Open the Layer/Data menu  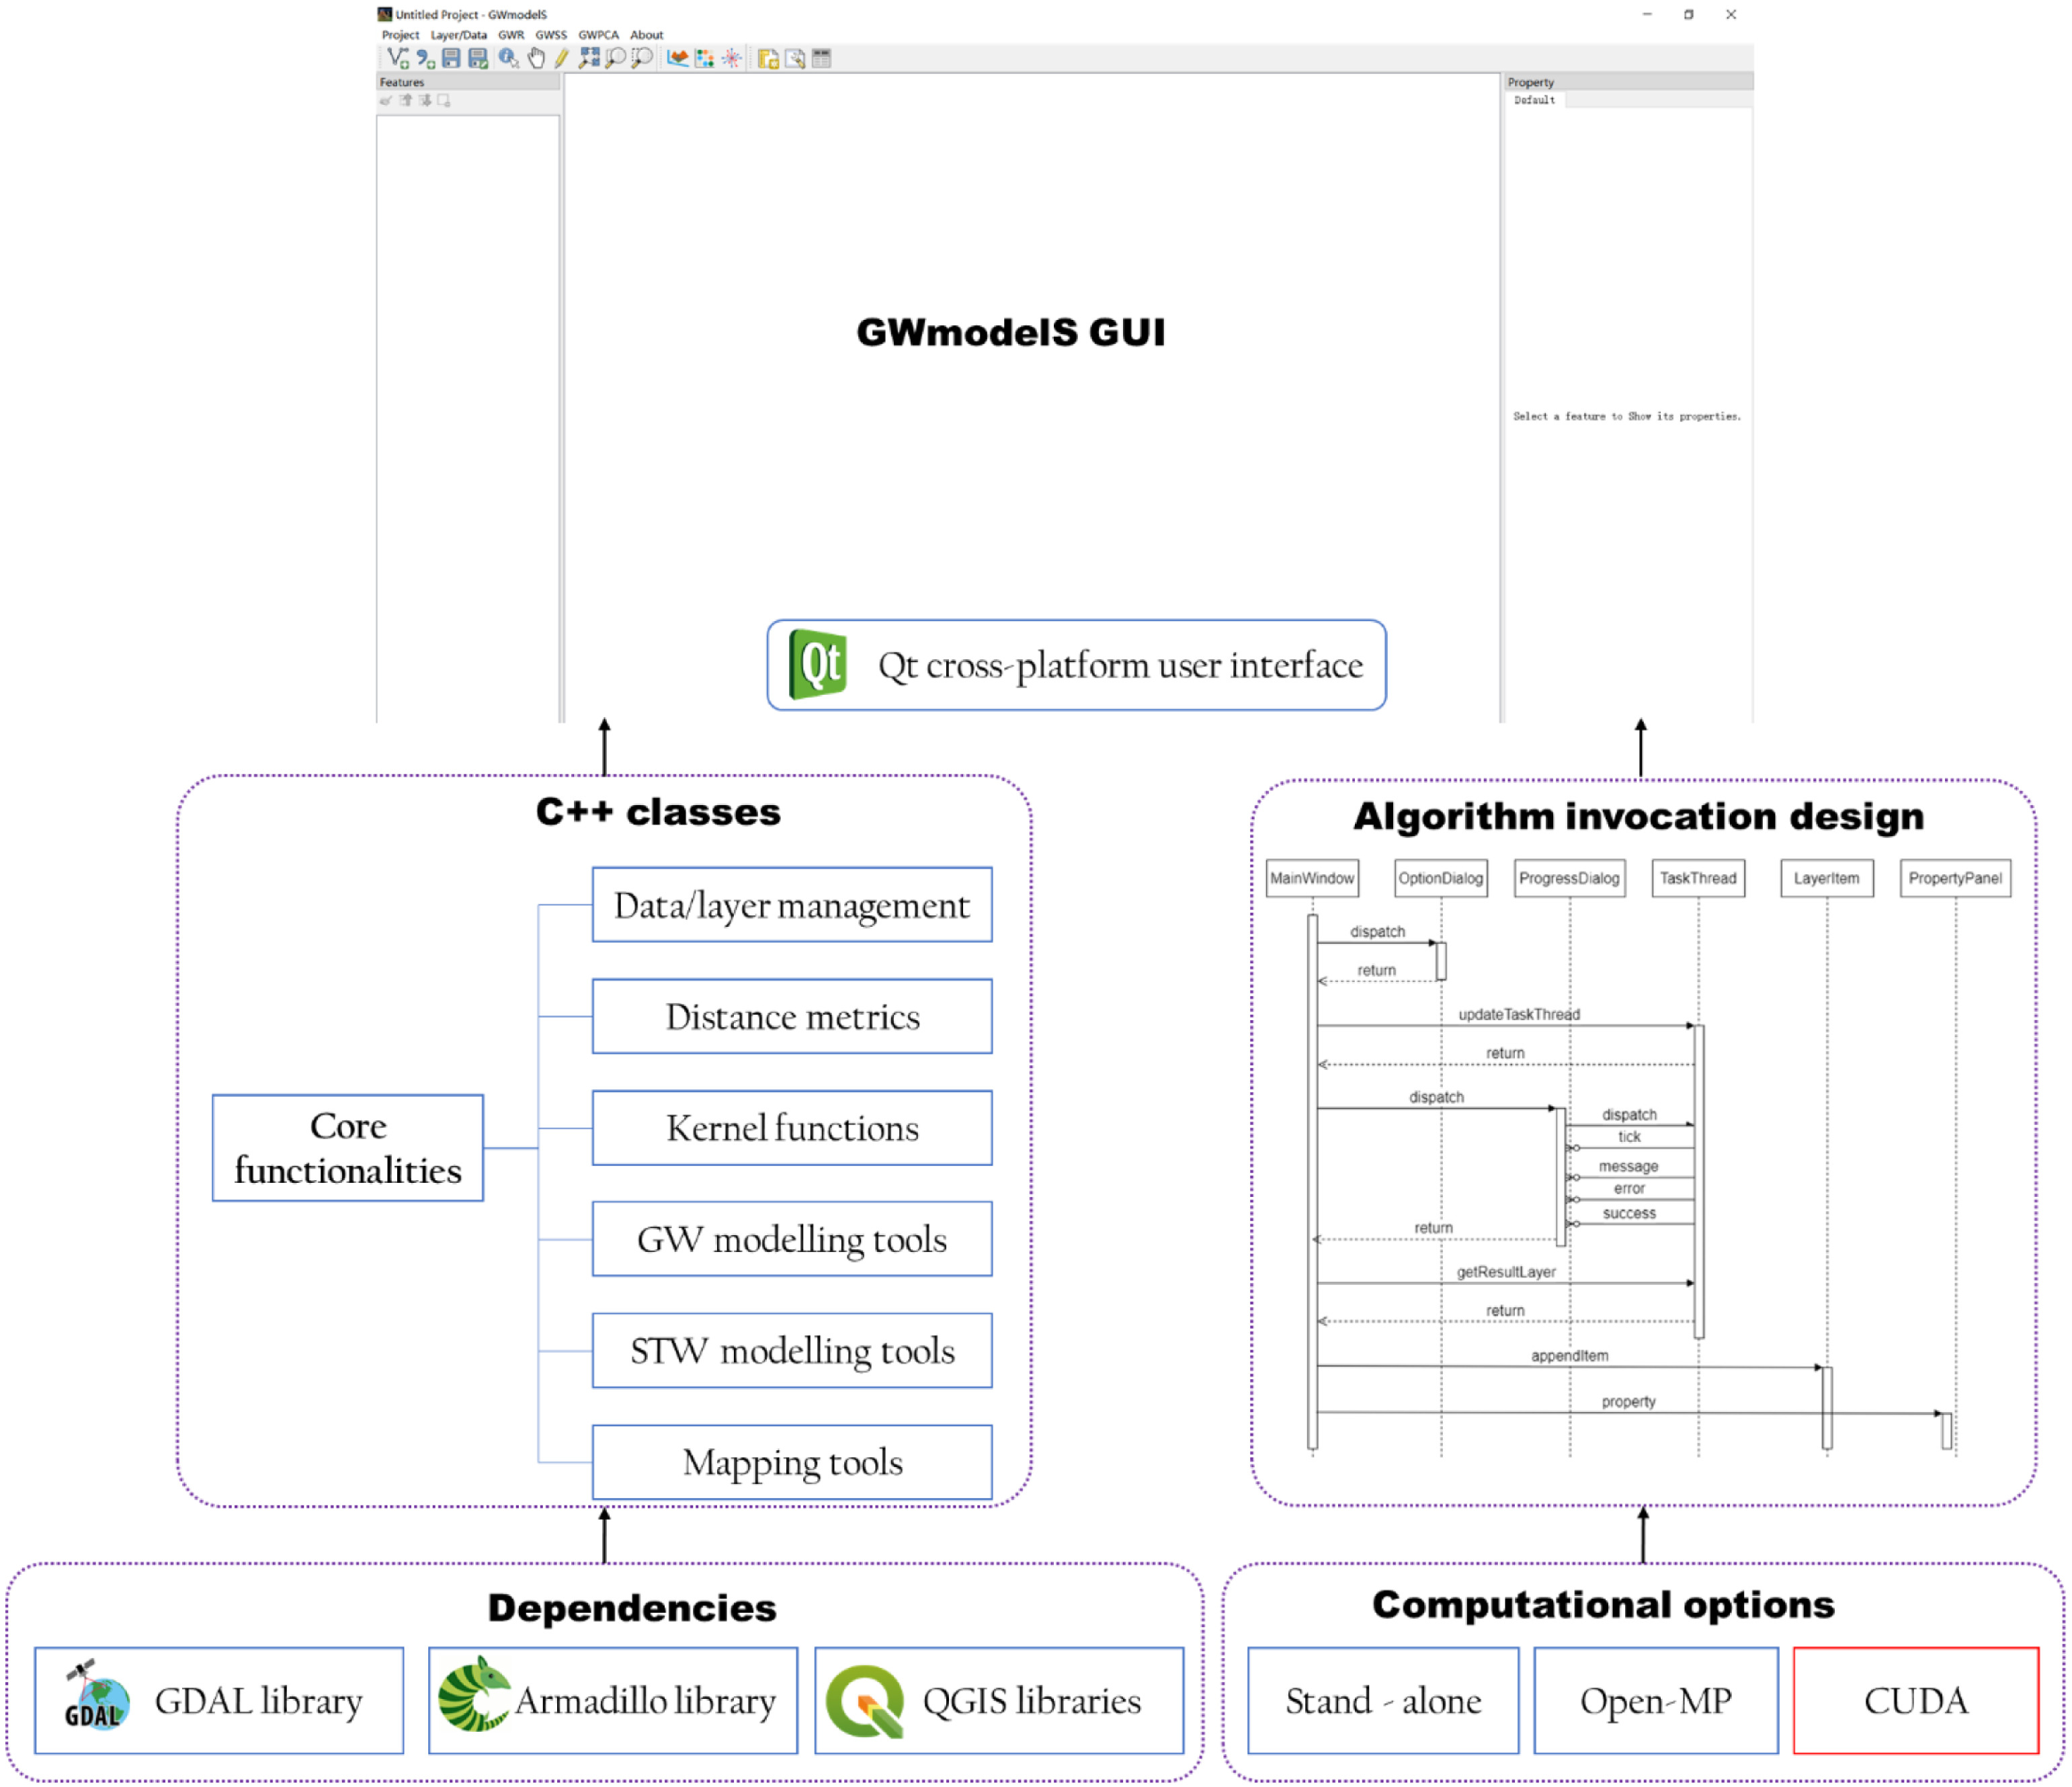click(x=458, y=35)
